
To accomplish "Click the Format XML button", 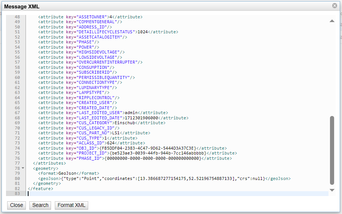I will pyautogui.click(x=71, y=205).
